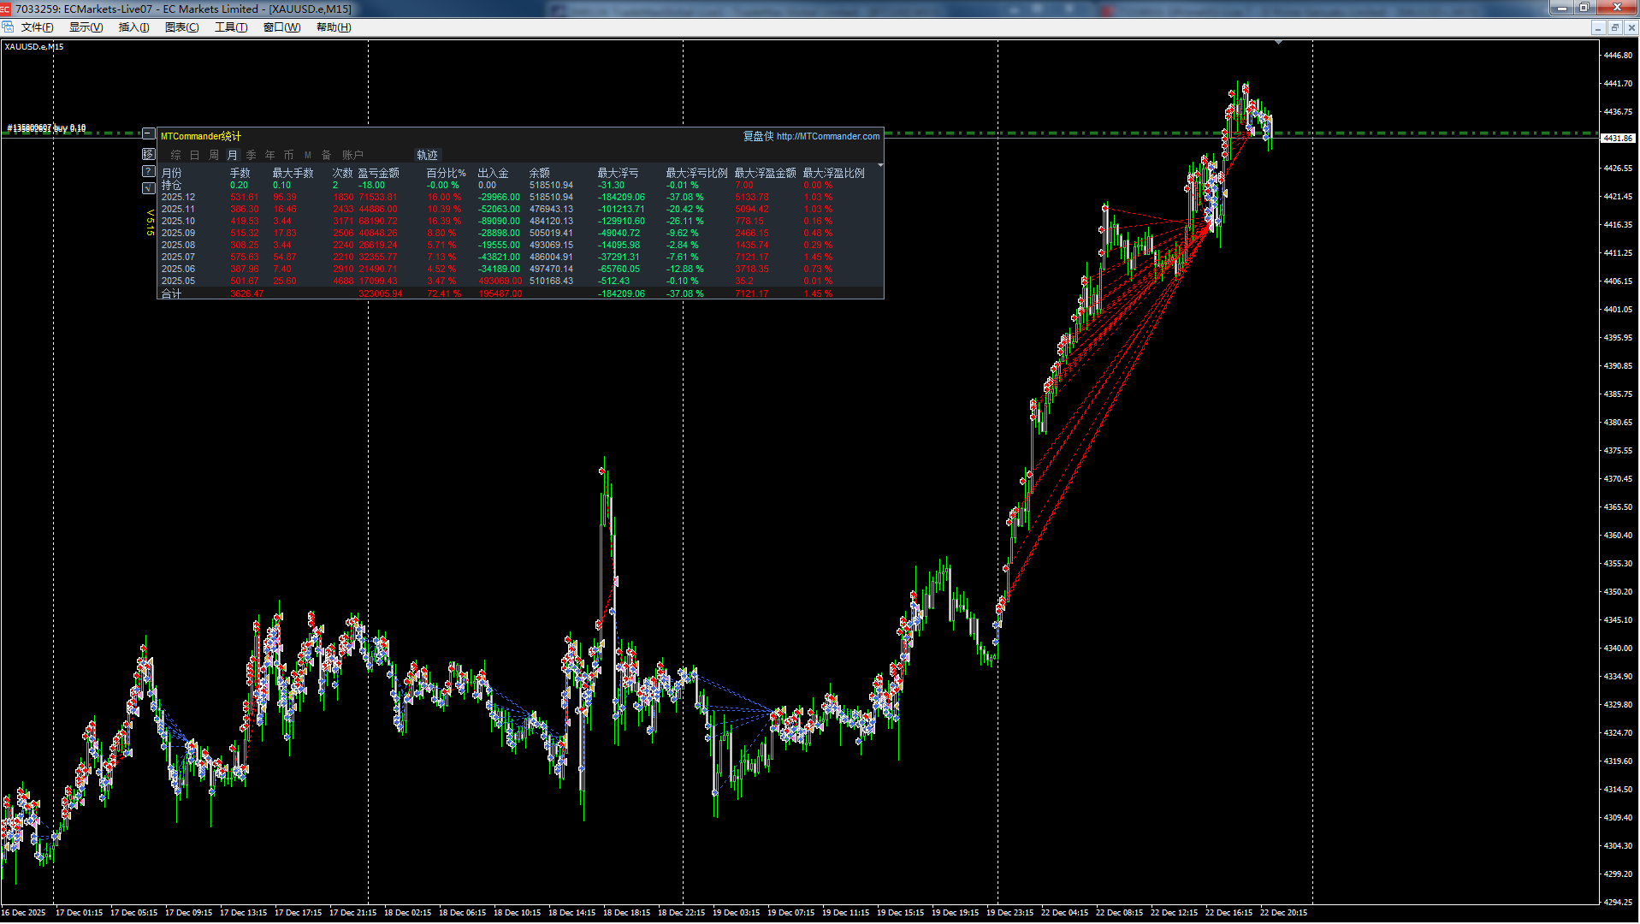The width and height of the screenshot is (1640, 924).
Task: Click the checkmark icon on MTCommander sidebar
Action: 148,188
